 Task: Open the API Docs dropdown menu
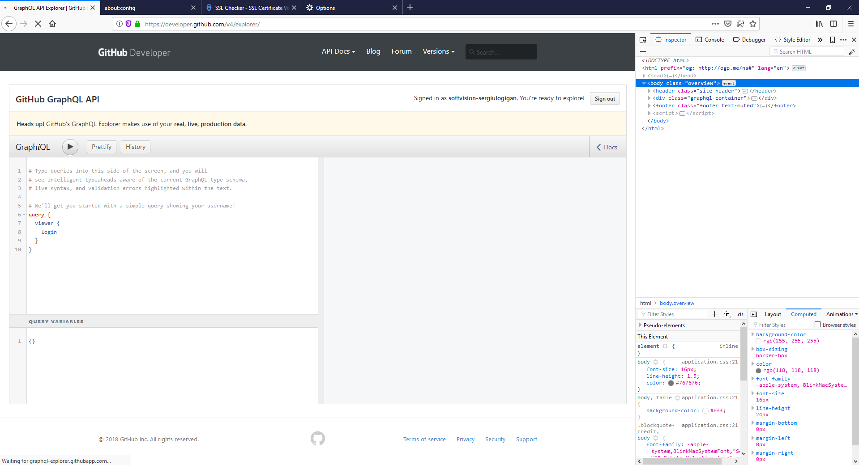338,51
